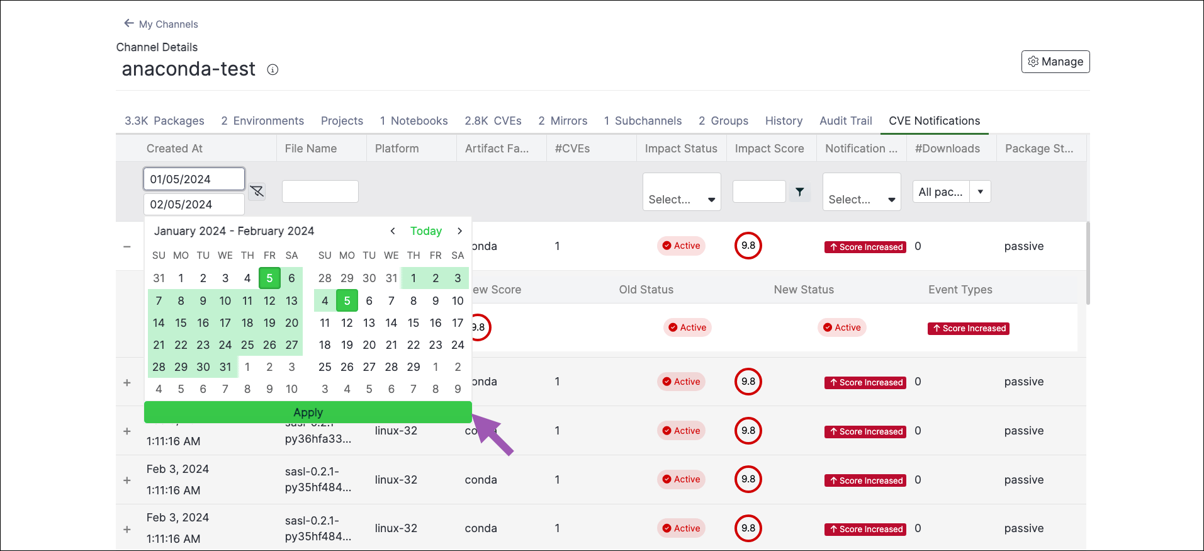
Task: Click the Impact Status column header
Action: [x=681, y=149]
